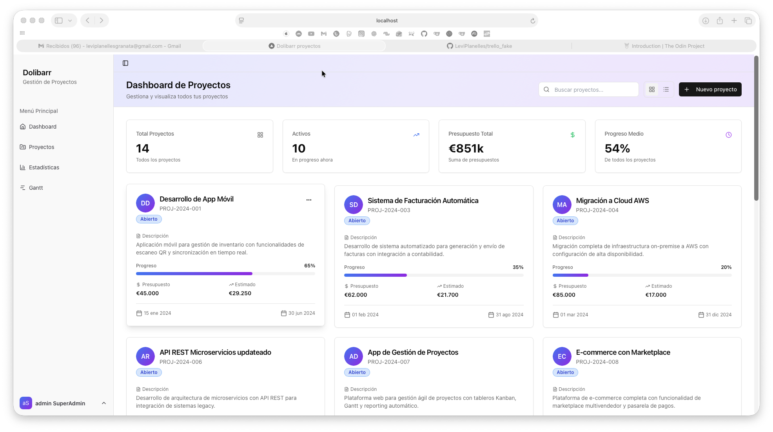The width and height of the screenshot is (773, 432).
Task: Toggle Safari sidebar button
Action: 59,20
